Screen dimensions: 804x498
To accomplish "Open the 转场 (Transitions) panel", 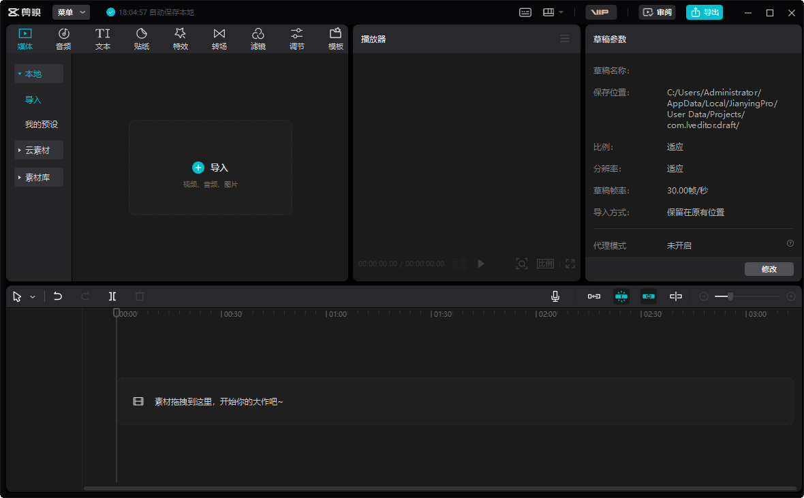I will pyautogui.click(x=219, y=39).
